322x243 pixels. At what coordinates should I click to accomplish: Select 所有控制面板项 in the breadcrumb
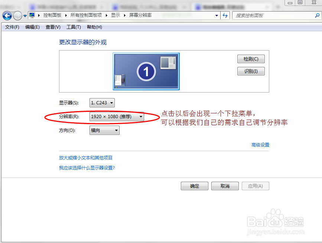(x=86, y=15)
